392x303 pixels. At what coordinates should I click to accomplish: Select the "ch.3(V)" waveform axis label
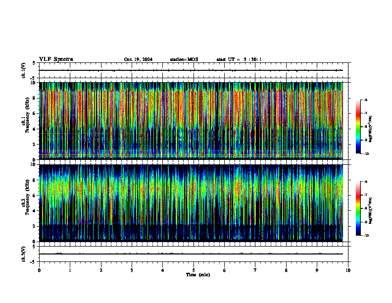pyautogui.click(x=23, y=254)
